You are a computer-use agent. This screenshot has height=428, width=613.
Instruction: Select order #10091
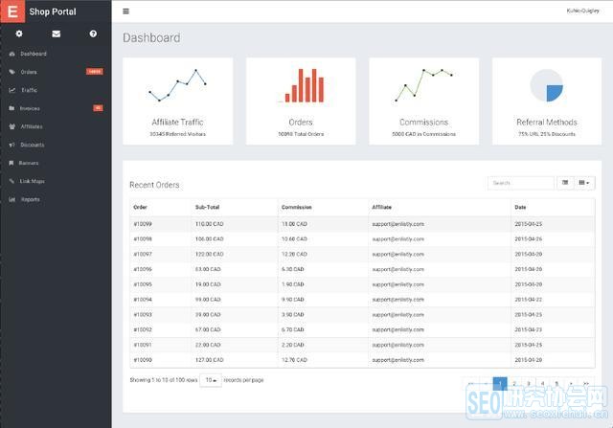pos(143,345)
